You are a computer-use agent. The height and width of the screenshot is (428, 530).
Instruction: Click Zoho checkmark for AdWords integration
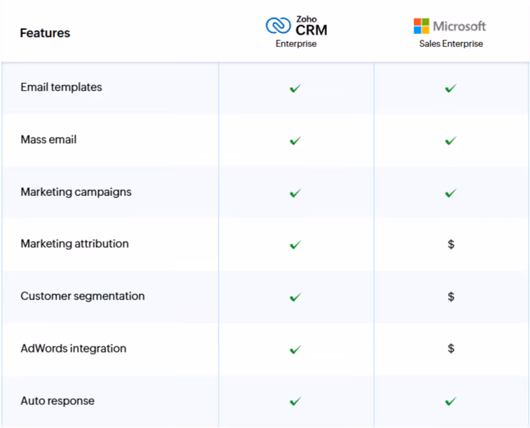click(296, 349)
